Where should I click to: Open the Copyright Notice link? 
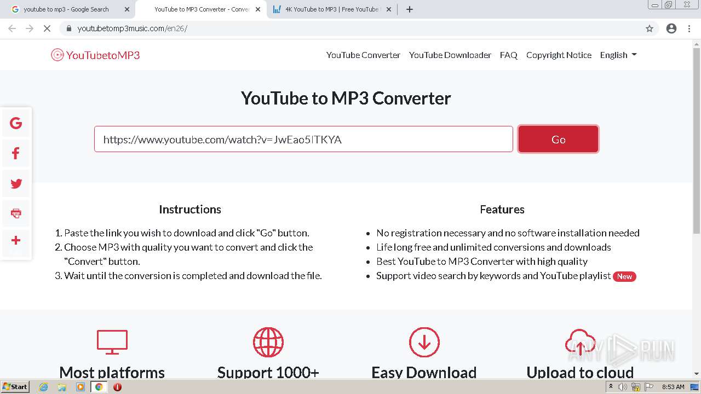coord(559,55)
